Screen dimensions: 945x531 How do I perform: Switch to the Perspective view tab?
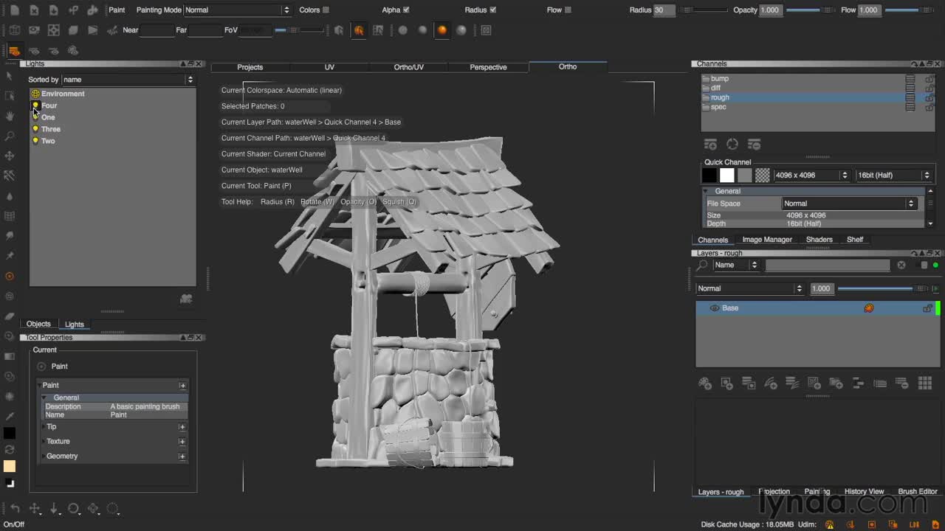pos(488,67)
